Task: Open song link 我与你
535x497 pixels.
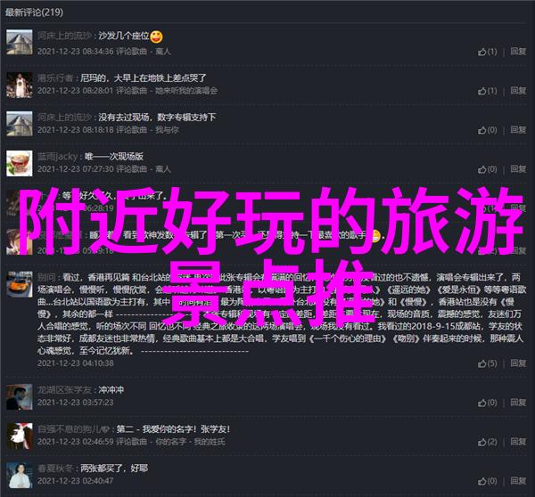Action: click(x=167, y=130)
